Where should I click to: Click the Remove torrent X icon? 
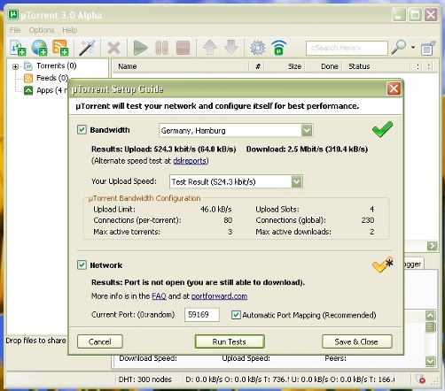(113, 48)
